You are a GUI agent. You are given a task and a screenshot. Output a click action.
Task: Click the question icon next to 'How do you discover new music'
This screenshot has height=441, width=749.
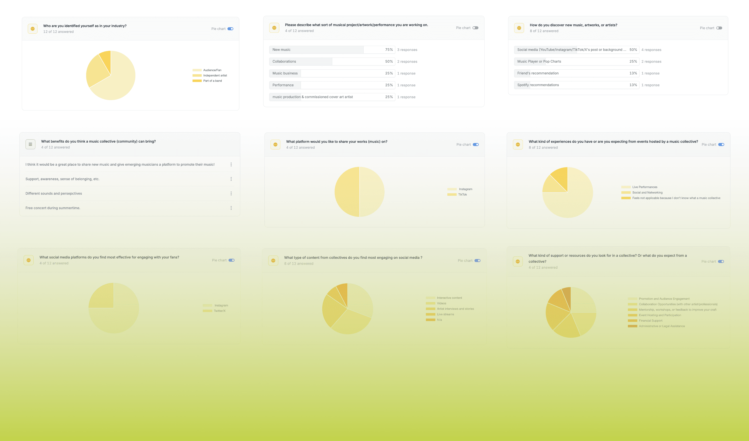tap(519, 28)
